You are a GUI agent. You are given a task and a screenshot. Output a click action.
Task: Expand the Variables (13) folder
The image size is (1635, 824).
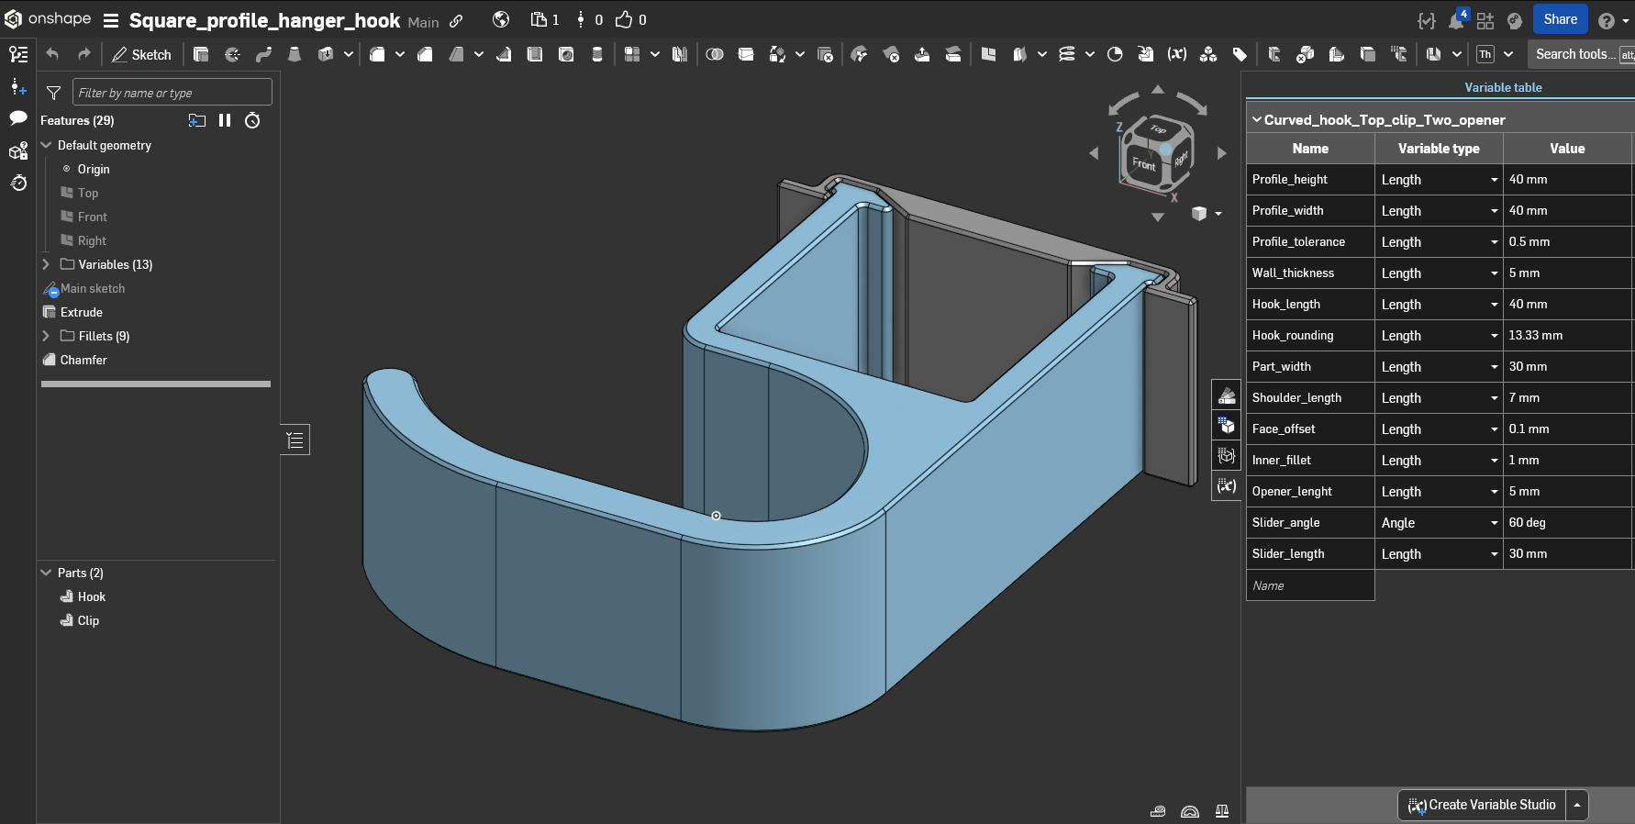[46, 264]
